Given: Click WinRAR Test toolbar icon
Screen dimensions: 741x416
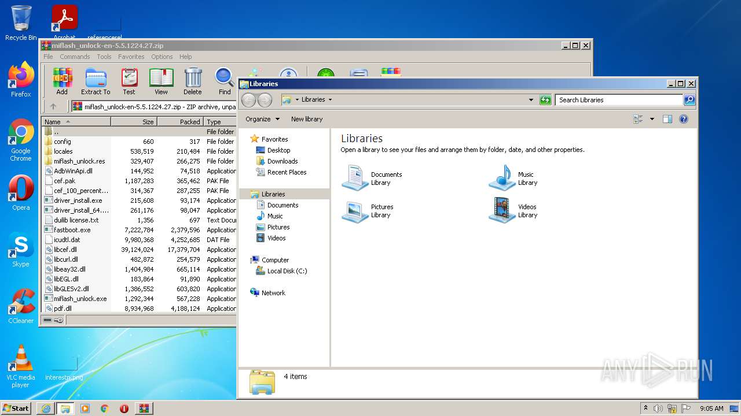Looking at the screenshot, I should point(129,81).
